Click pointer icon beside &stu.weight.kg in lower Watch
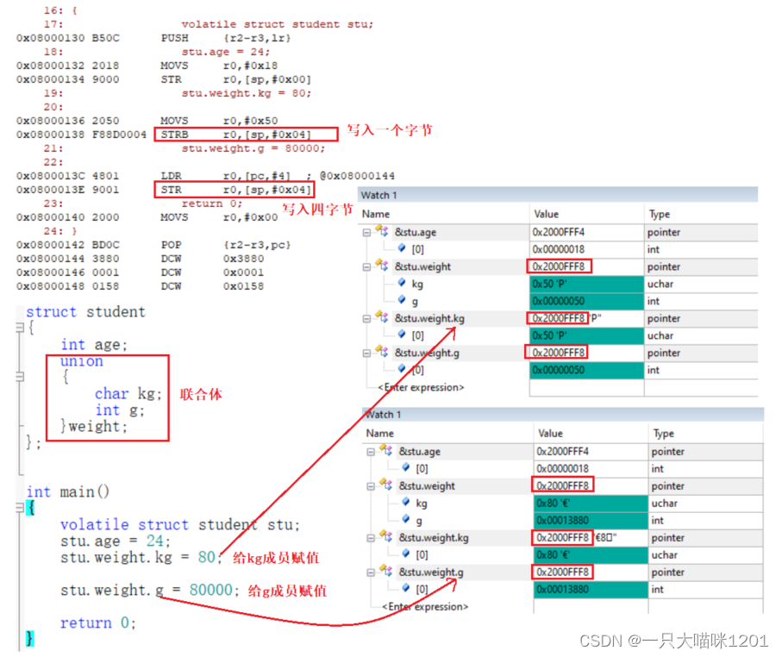 (x=386, y=537)
